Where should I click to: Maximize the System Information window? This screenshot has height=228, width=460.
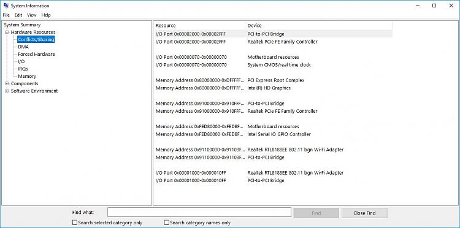point(434,6)
